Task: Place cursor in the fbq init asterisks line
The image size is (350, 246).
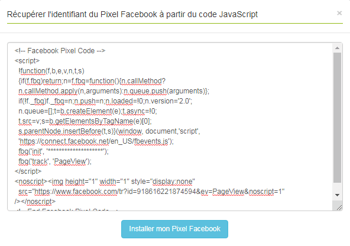Action: pyautogui.click(x=63, y=151)
